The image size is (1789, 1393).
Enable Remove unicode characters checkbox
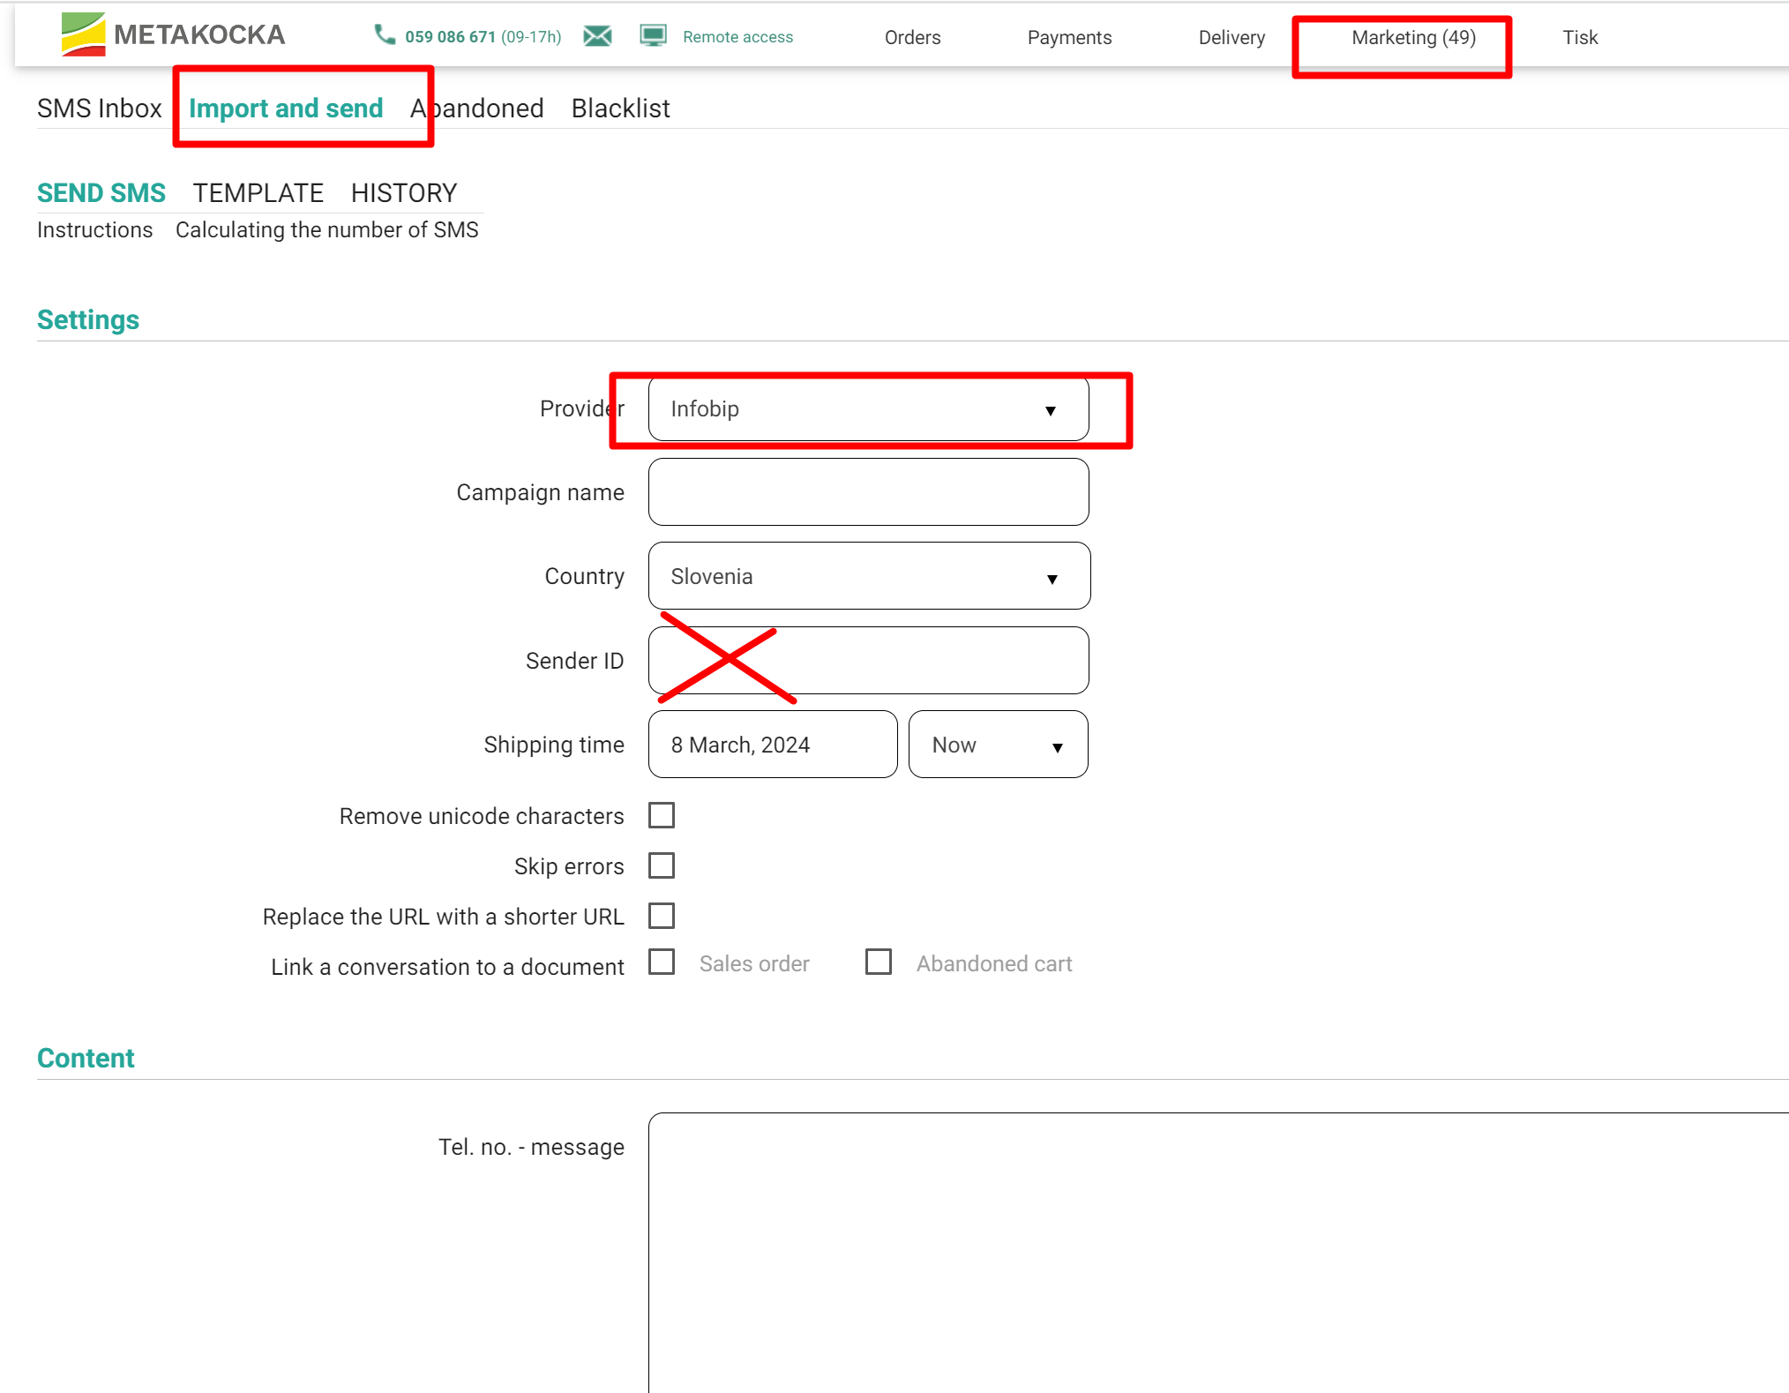[x=662, y=815]
